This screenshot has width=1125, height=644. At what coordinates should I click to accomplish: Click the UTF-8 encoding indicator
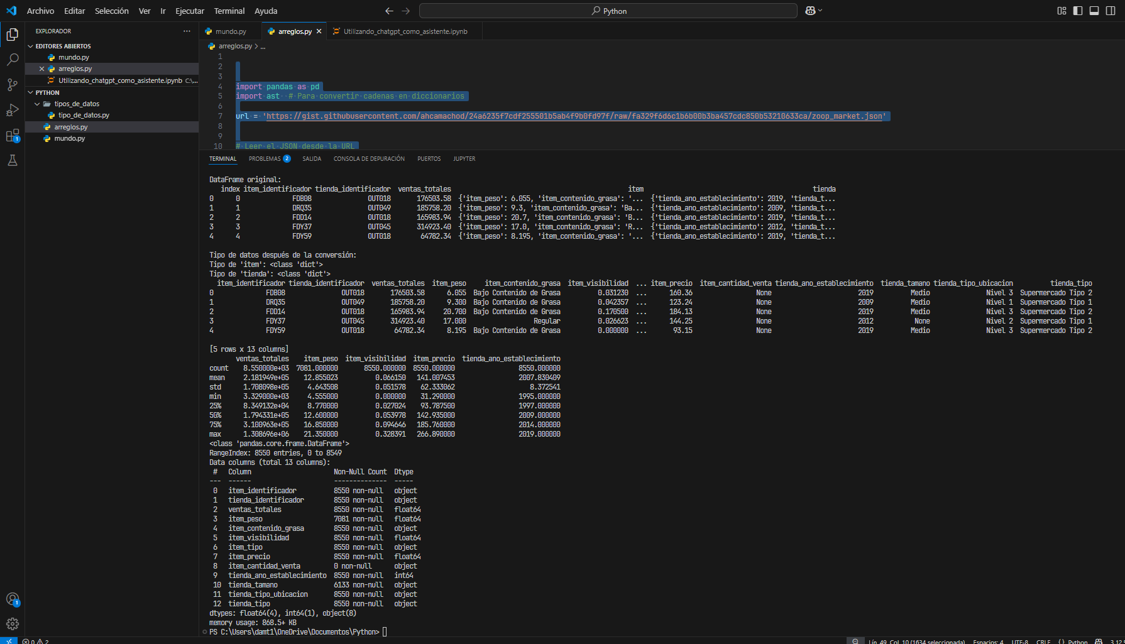point(1019,641)
